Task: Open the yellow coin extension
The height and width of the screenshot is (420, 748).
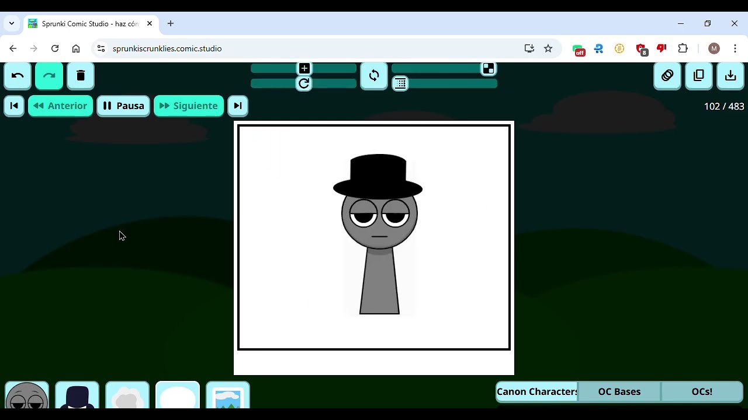Action: pos(619,49)
